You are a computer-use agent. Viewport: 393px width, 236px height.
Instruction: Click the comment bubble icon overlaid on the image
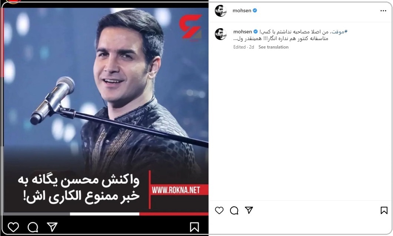33,227
